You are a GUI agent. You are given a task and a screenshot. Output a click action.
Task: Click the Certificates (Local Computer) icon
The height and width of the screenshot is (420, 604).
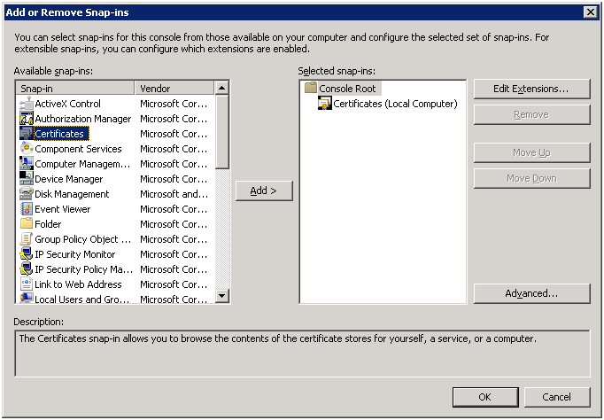click(325, 104)
